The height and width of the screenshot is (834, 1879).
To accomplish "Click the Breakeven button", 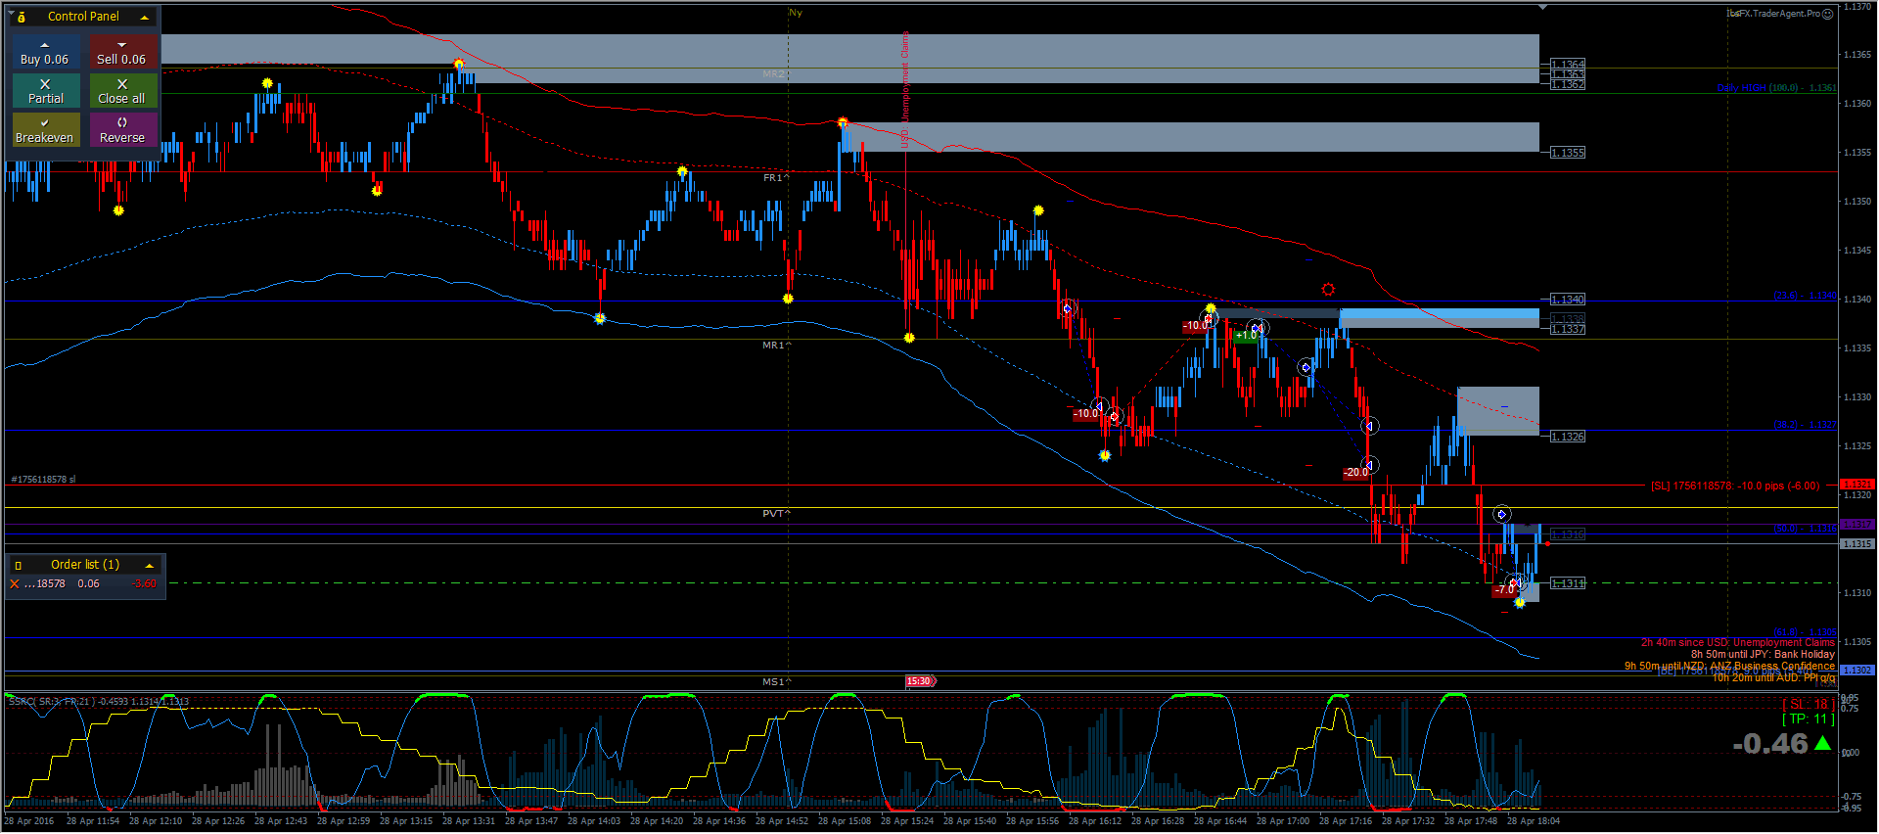I will click(x=45, y=130).
